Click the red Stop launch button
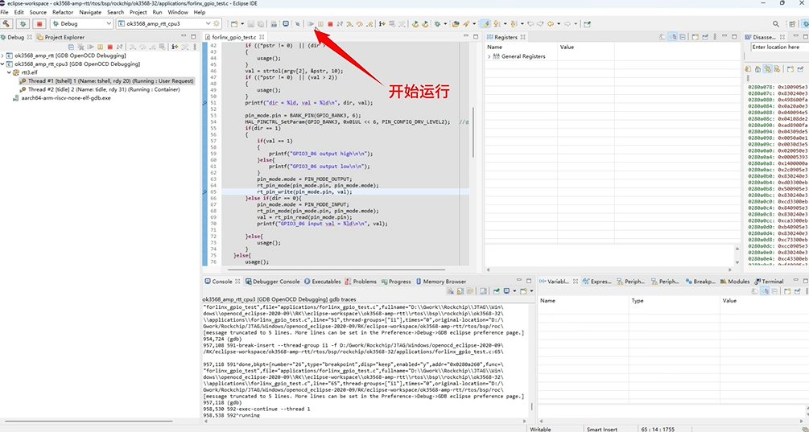The image size is (809, 432). coord(39,23)
